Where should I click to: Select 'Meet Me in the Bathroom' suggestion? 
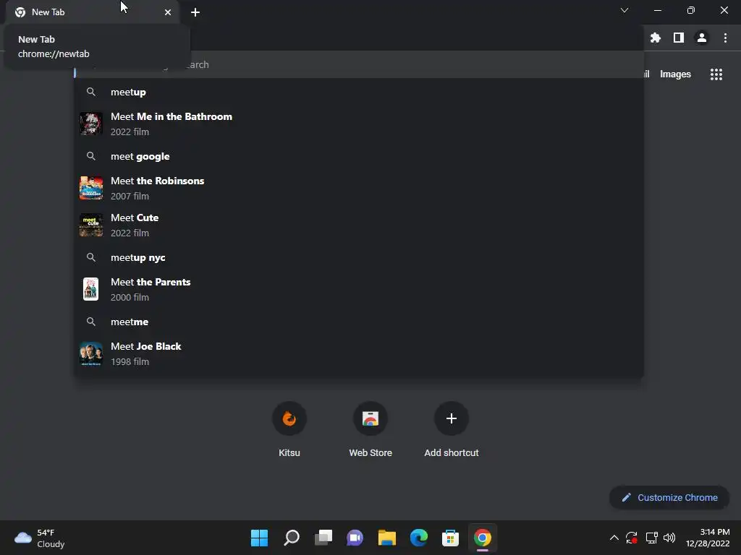click(x=359, y=124)
